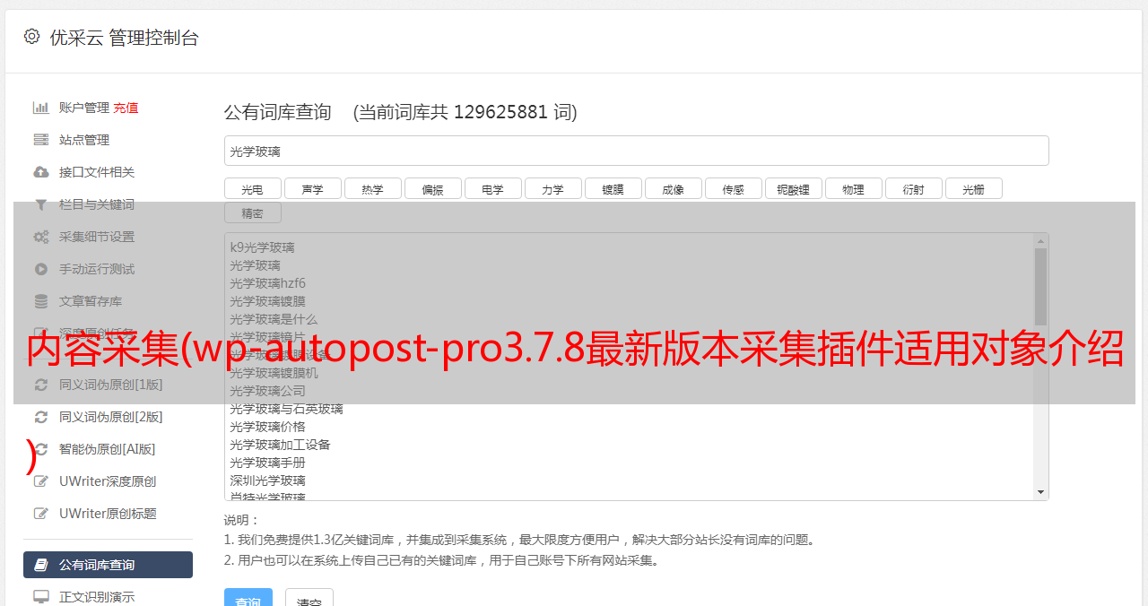Click the 清空 button

[x=309, y=598]
